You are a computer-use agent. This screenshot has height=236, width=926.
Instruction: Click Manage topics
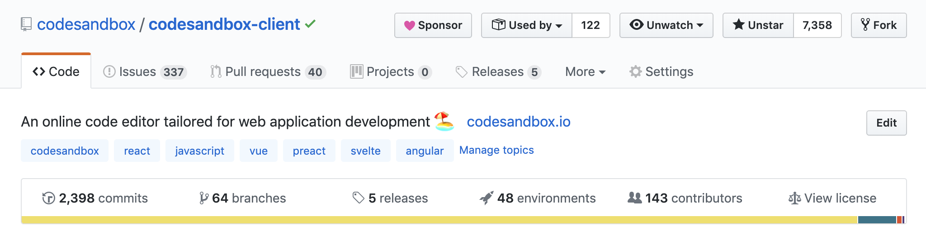click(x=496, y=150)
